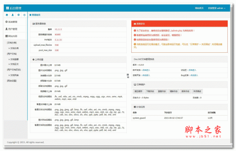Click the 日志大小: 0 Bytes text
Image resolution: width=236 pixels, height=151 pixels.
(141, 98)
